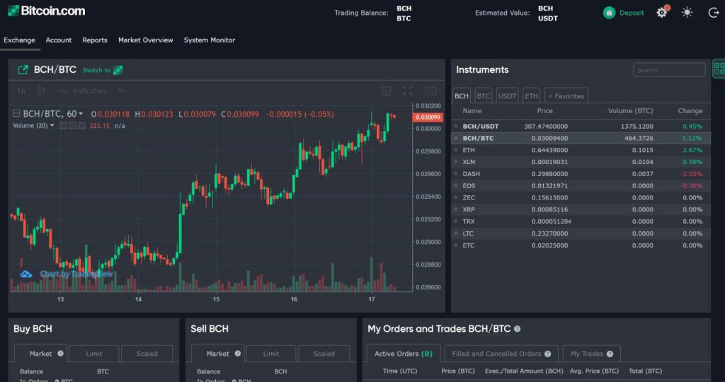Expand the chart to fullscreen
This screenshot has height=382, width=725.
click(x=407, y=91)
